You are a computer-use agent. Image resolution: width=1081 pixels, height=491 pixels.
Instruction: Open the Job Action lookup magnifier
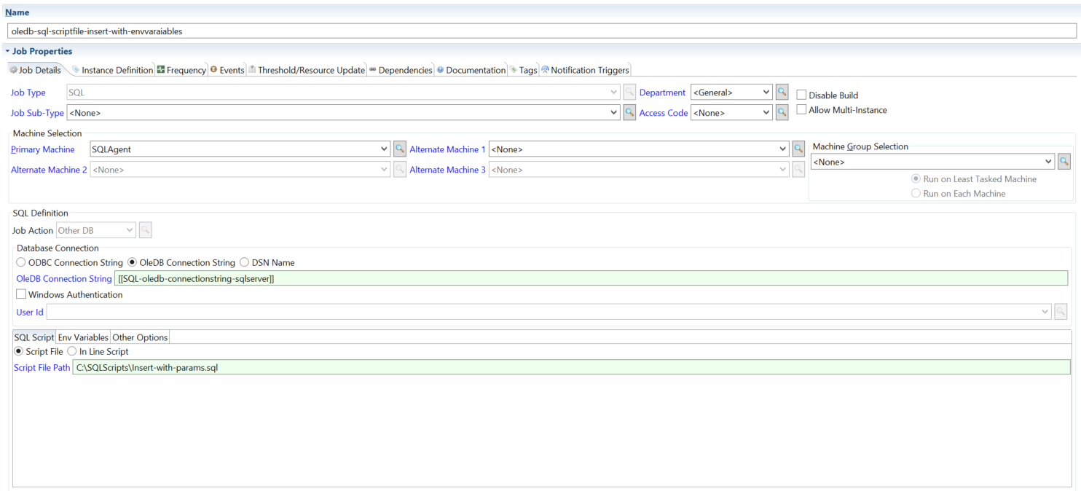tap(145, 230)
